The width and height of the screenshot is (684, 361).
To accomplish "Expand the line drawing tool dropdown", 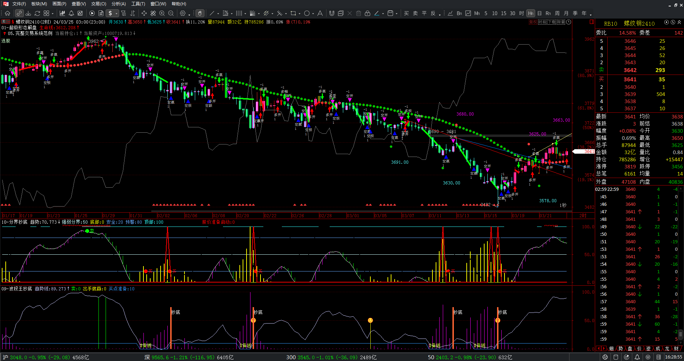I will coord(218,14).
